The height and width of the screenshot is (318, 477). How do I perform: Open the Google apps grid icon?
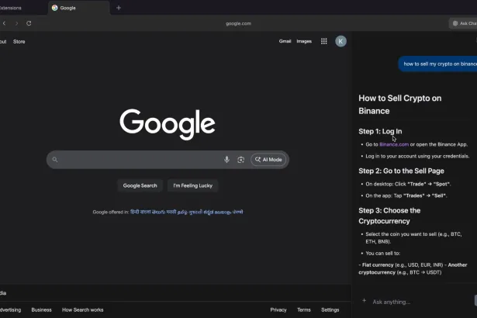(323, 41)
